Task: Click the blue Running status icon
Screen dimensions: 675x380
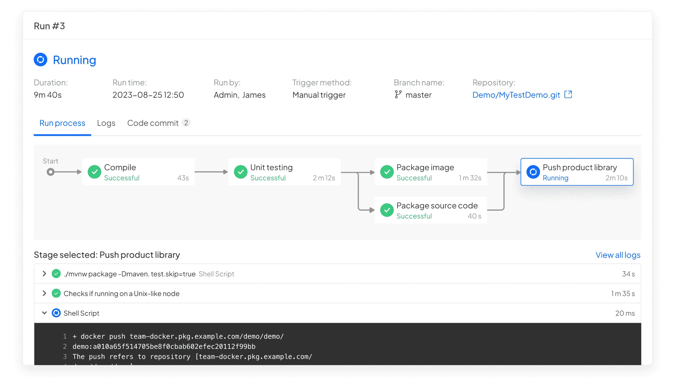Action: [40, 60]
